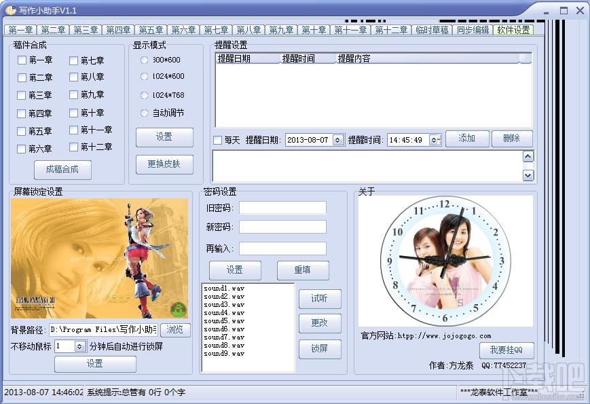590x404 pixels.
Task: Tick the 第七章 checkbox
Action: [74, 60]
